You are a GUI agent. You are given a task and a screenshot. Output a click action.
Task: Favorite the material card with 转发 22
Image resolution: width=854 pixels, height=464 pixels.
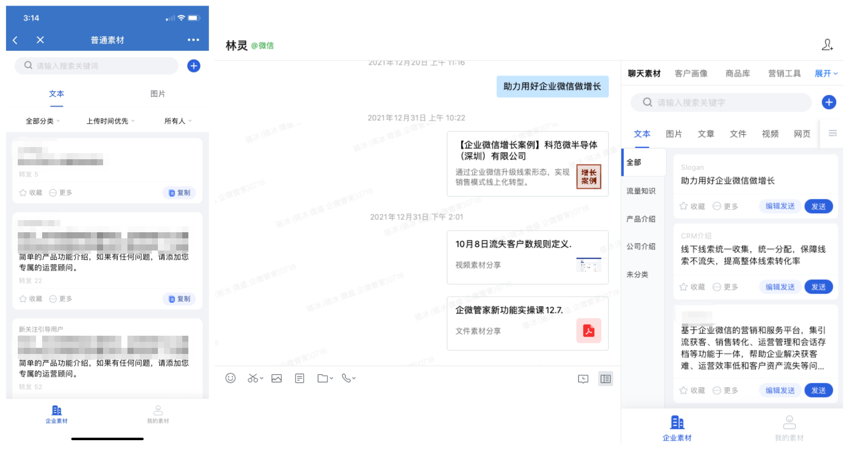click(30, 299)
